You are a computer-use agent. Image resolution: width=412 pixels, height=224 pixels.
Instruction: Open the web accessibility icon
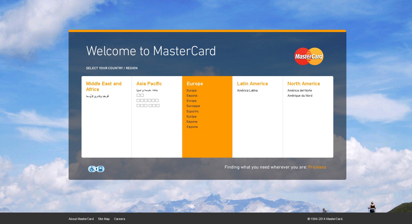click(96, 169)
